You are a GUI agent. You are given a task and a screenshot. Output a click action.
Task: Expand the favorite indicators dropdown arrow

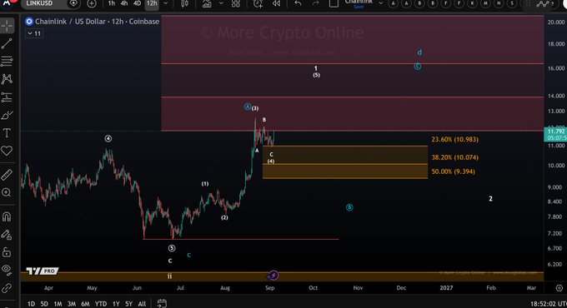221,3
